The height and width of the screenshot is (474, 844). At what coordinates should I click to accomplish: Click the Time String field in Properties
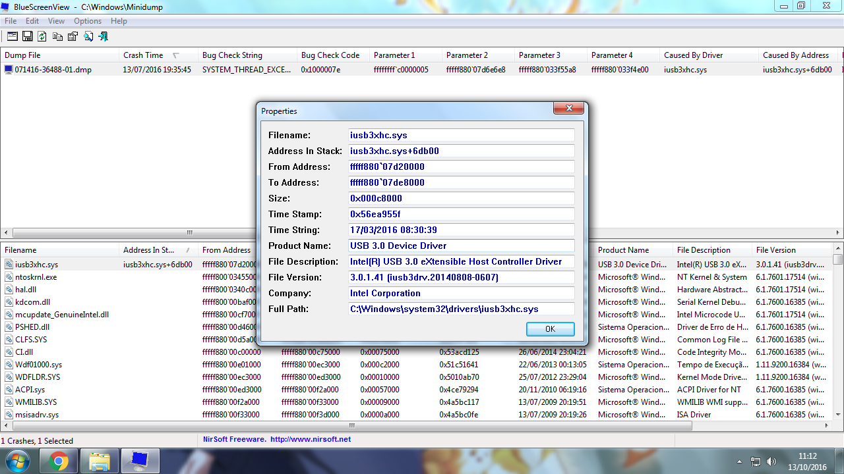point(462,230)
